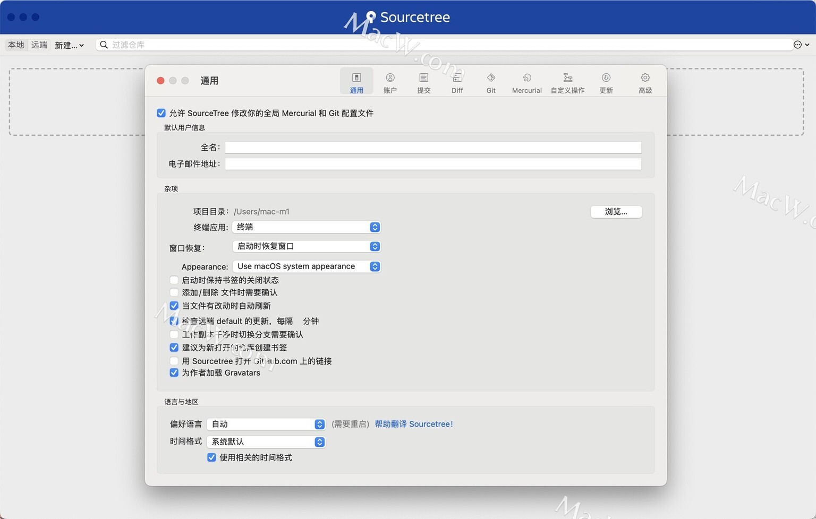Open the 帮助翻译 Sourcetree! link
This screenshot has width=816, height=519.
[414, 424]
